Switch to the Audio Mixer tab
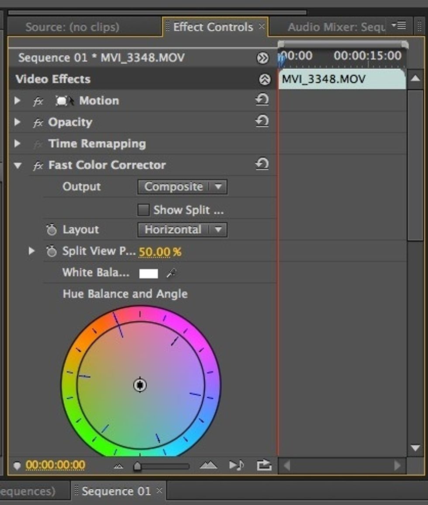The image size is (428, 505). 336,27
